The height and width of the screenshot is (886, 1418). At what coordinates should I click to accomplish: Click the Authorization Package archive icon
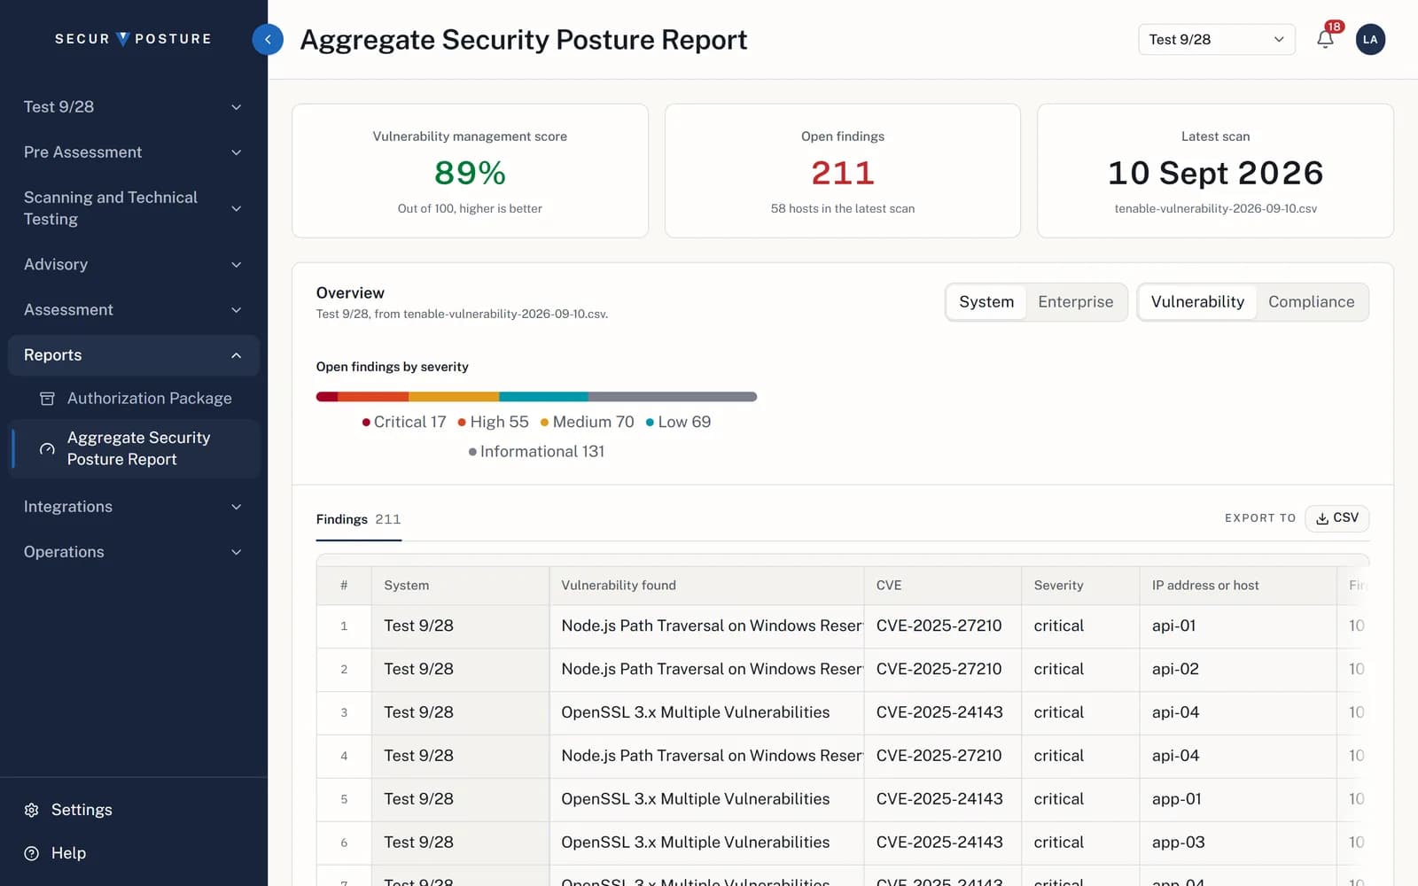[x=47, y=399]
